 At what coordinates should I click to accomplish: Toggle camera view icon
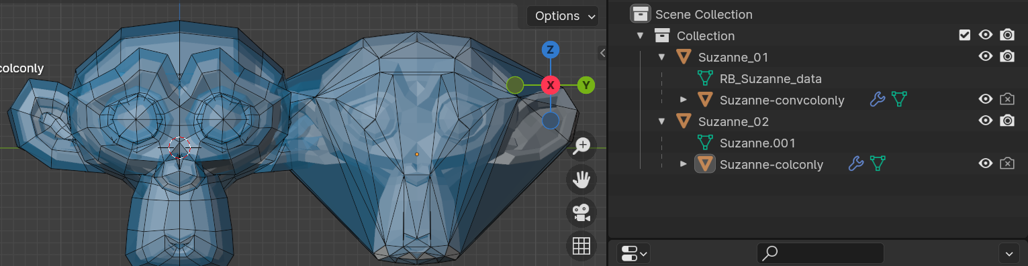581,213
